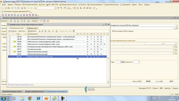Click the magnifier search icon in main toolbar

pyautogui.click(x=36, y=8)
